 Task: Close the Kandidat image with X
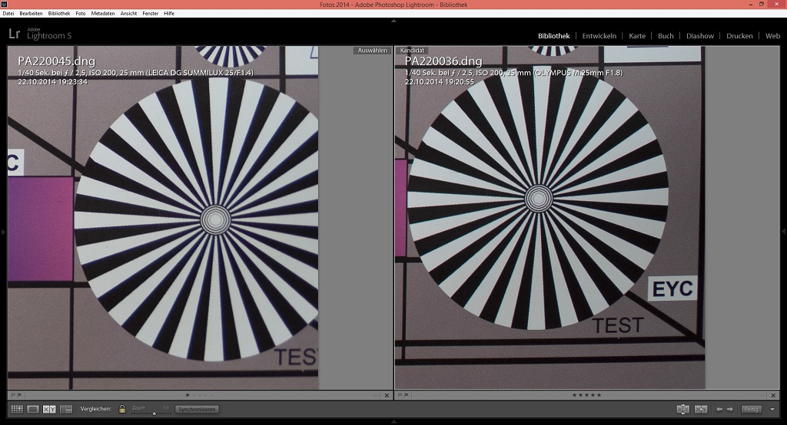[773, 395]
